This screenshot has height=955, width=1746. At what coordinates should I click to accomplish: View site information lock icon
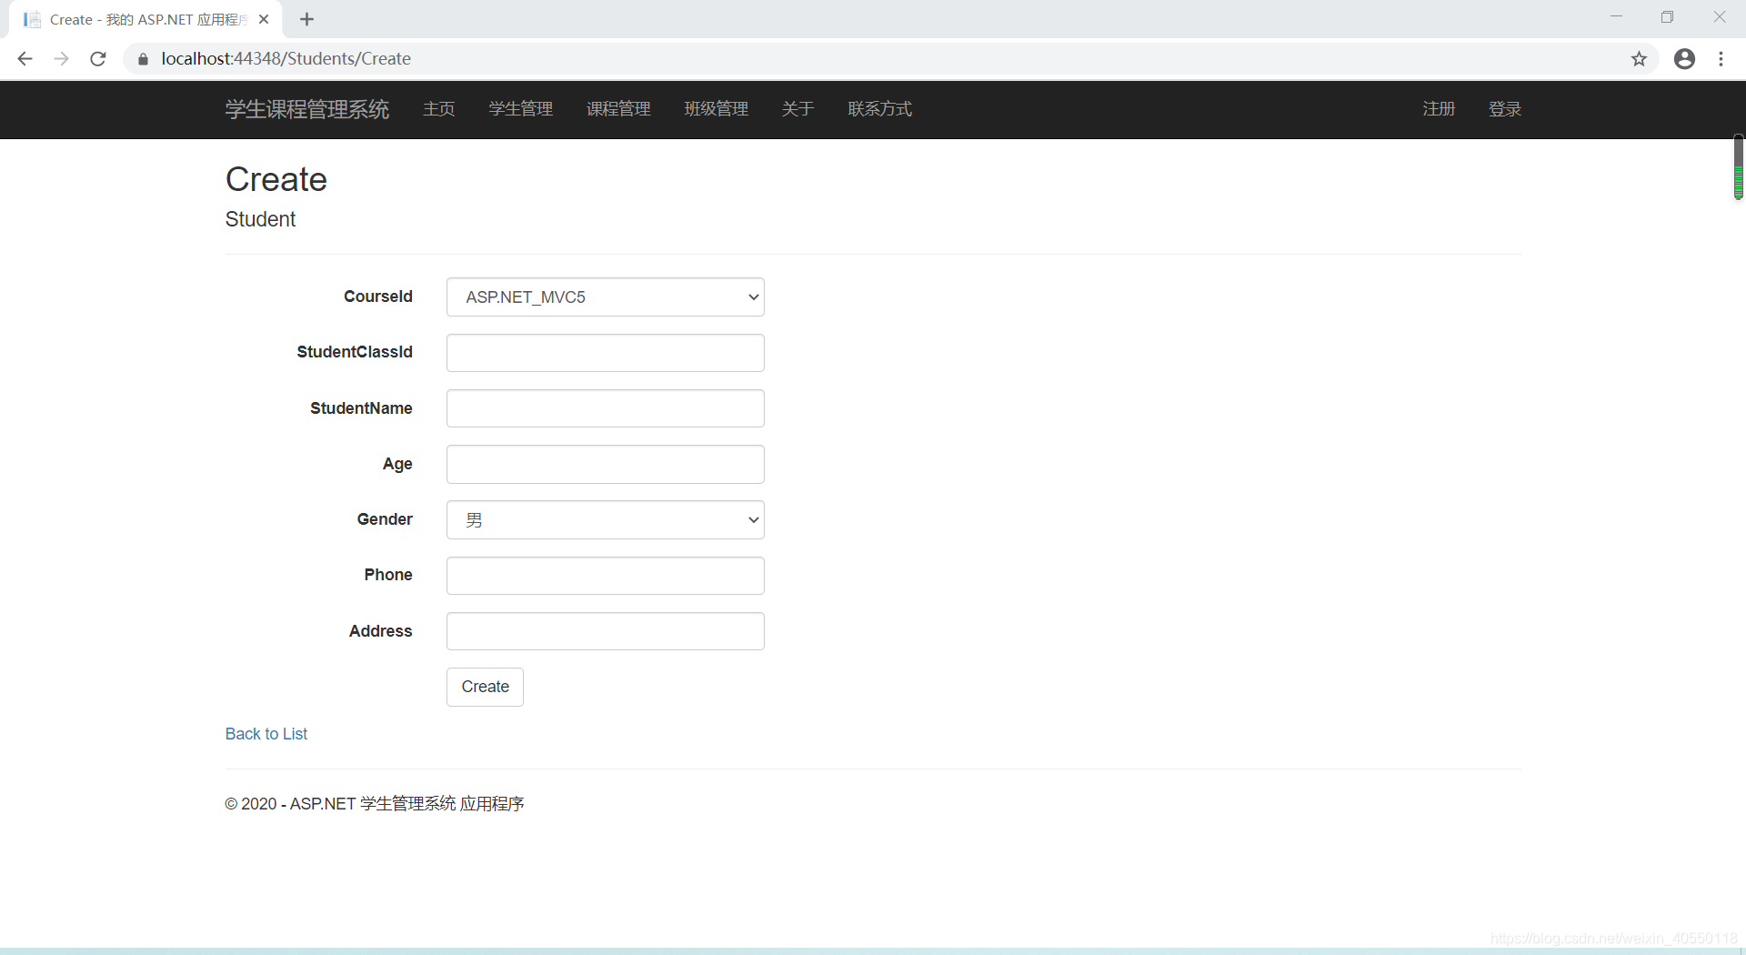143,59
